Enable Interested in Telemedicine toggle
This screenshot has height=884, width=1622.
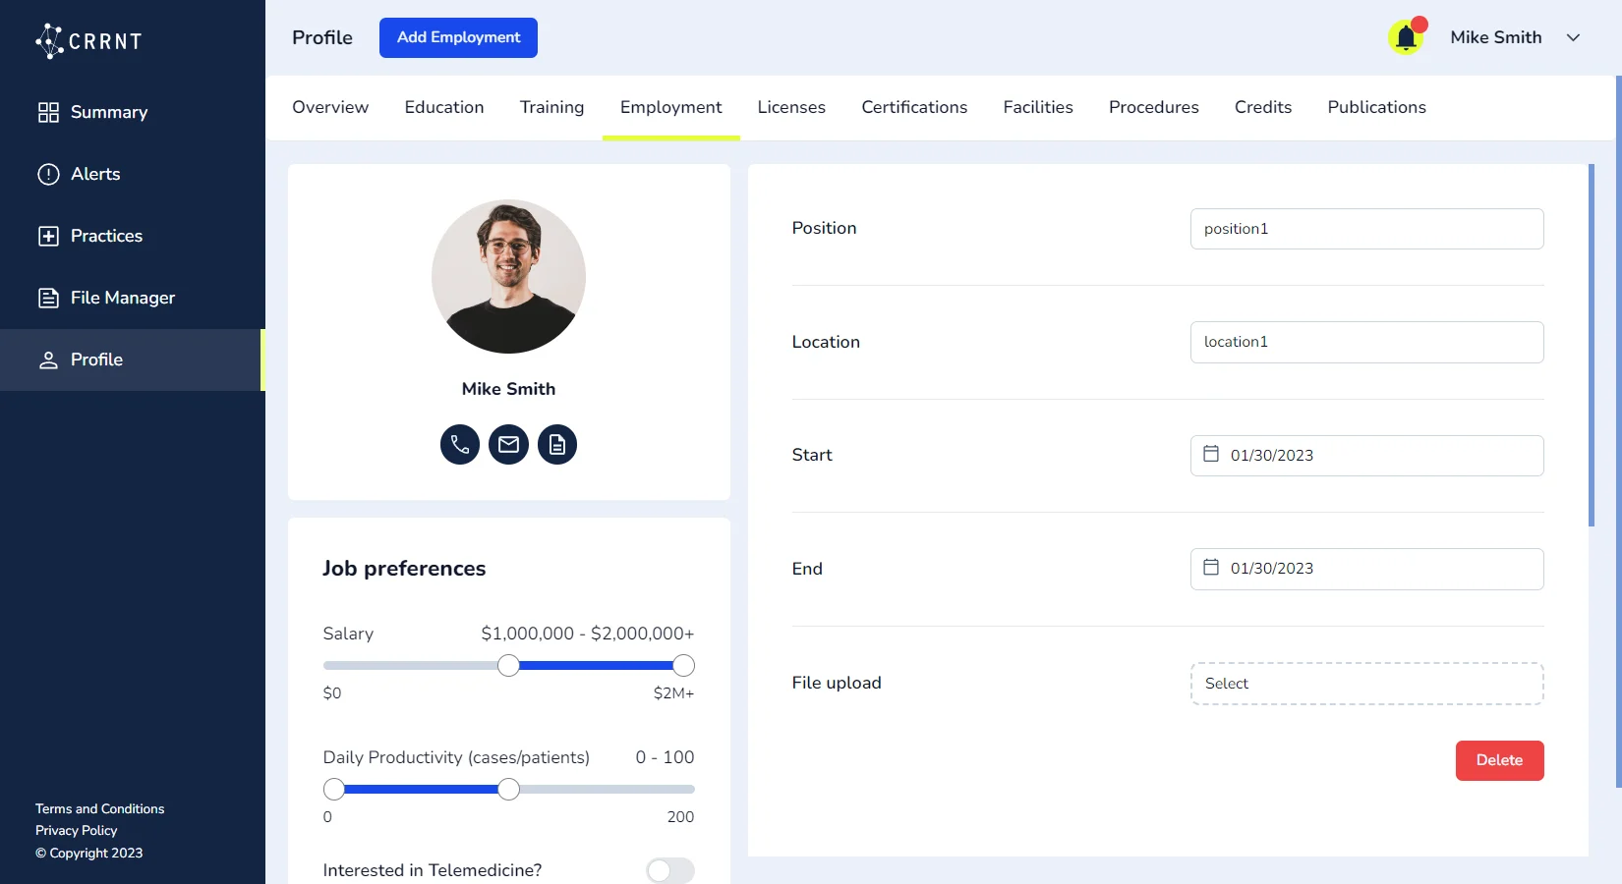(669, 870)
